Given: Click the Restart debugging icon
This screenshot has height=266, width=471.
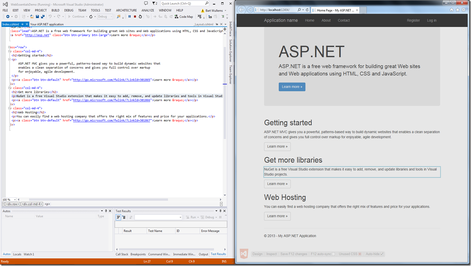Looking at the screenshot, I should 140,17.
